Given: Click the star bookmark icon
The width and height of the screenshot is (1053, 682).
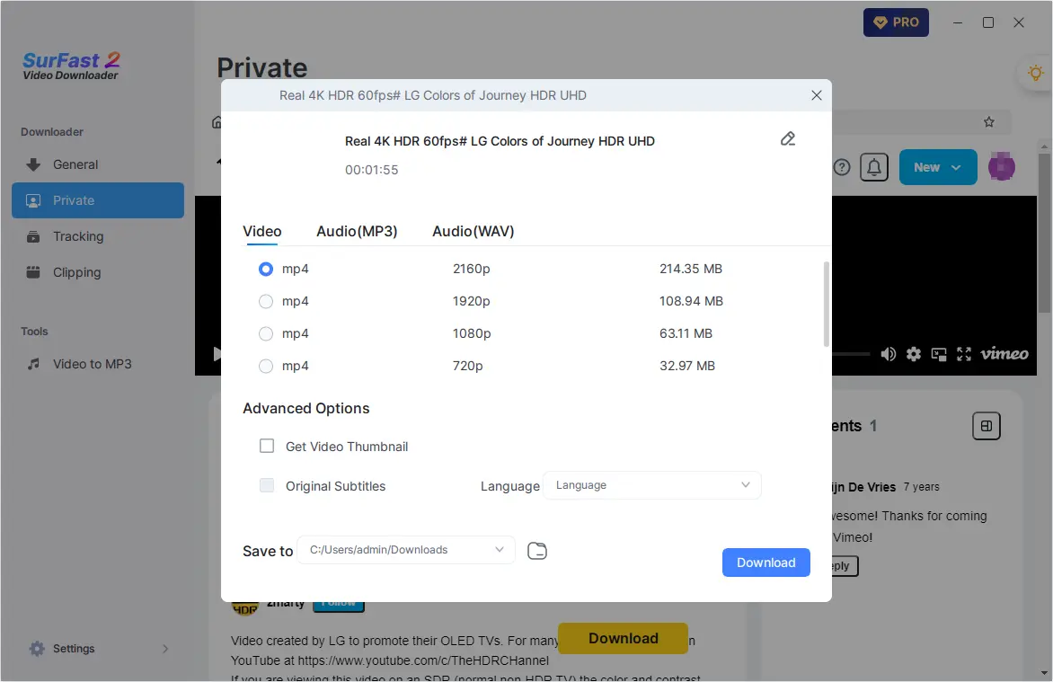Looking at the screenshot, I should (988, 121).
